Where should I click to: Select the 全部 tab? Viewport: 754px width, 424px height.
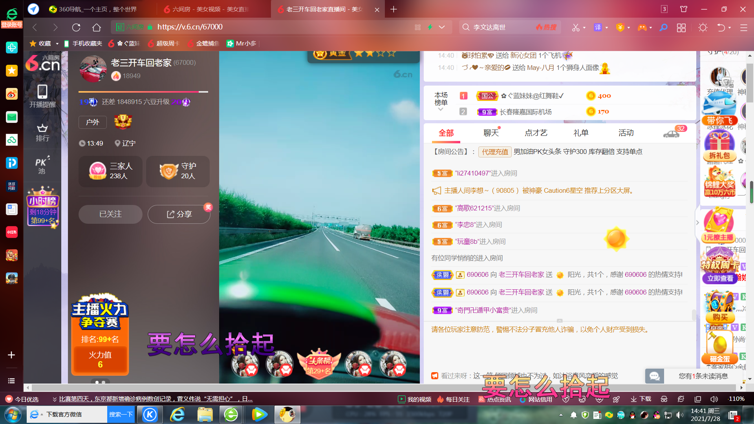click(x=446, y=133)
